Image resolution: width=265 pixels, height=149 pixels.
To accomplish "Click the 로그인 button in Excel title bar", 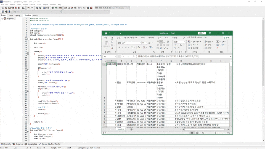I will (202, 33).
